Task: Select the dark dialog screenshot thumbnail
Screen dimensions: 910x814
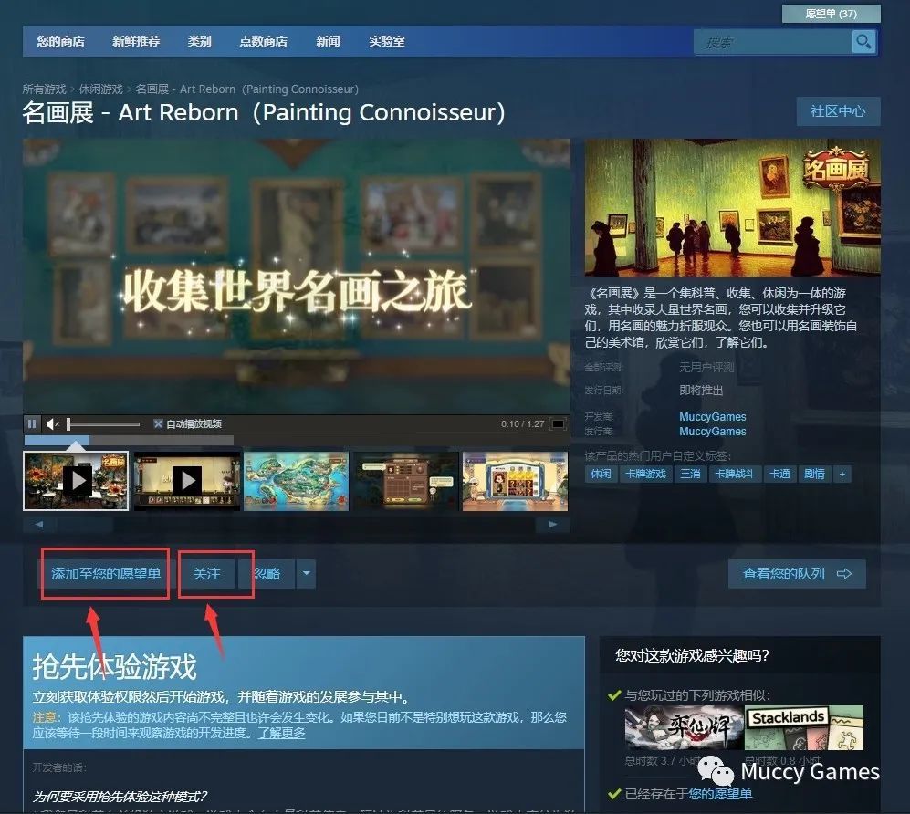Action: coord(405,481)
